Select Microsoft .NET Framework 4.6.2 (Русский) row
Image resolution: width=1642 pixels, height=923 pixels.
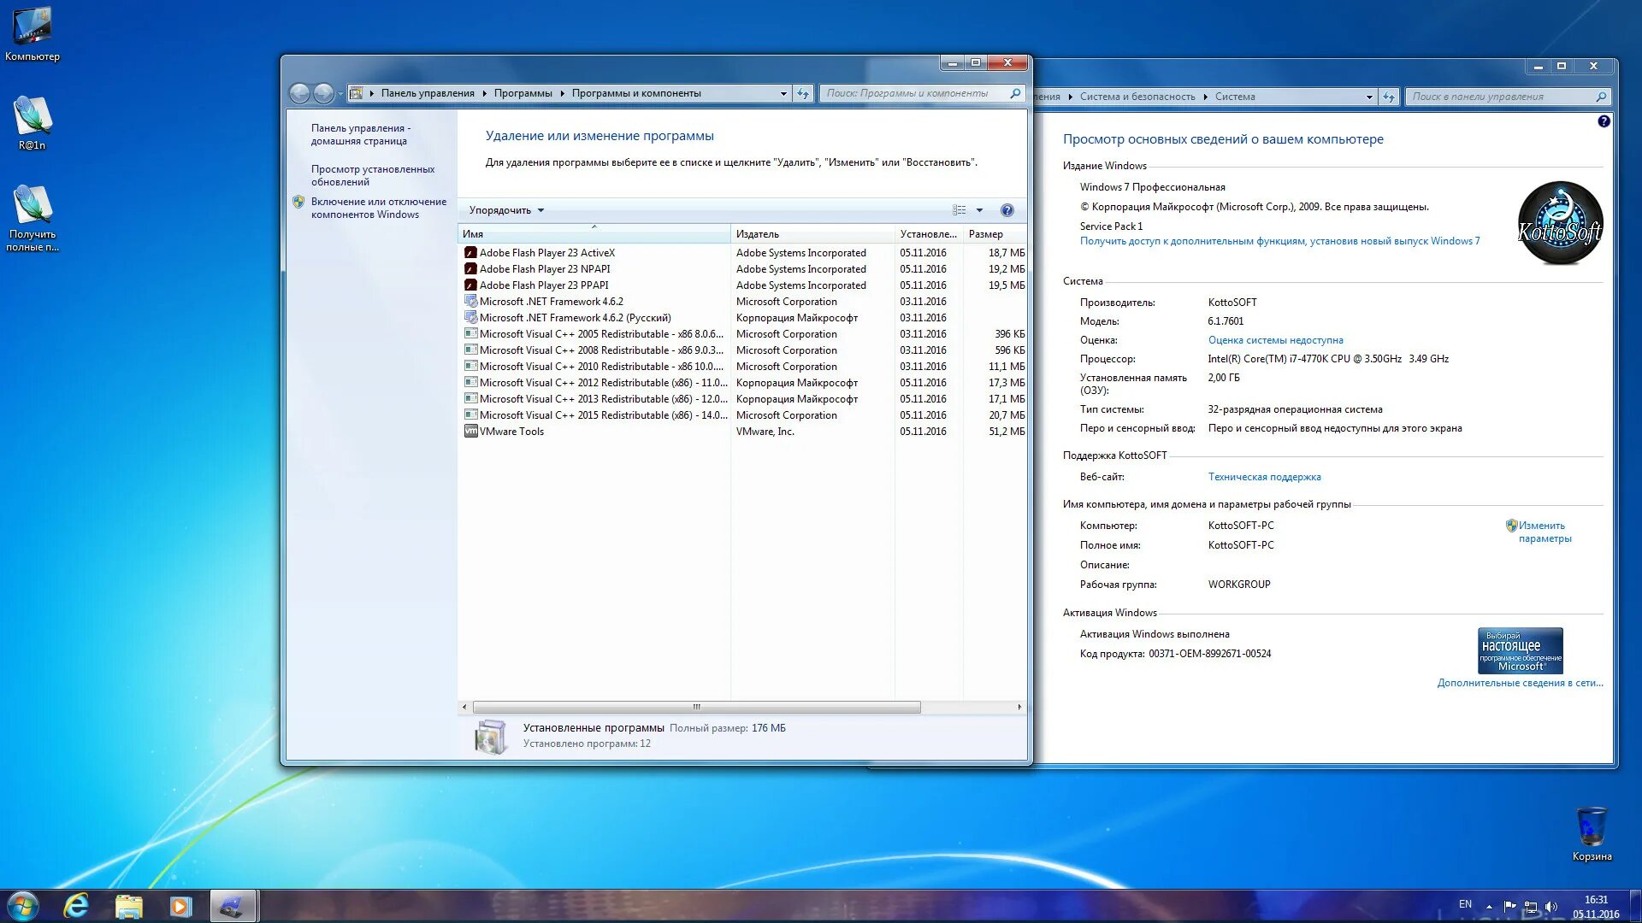[x=742, y=318]
